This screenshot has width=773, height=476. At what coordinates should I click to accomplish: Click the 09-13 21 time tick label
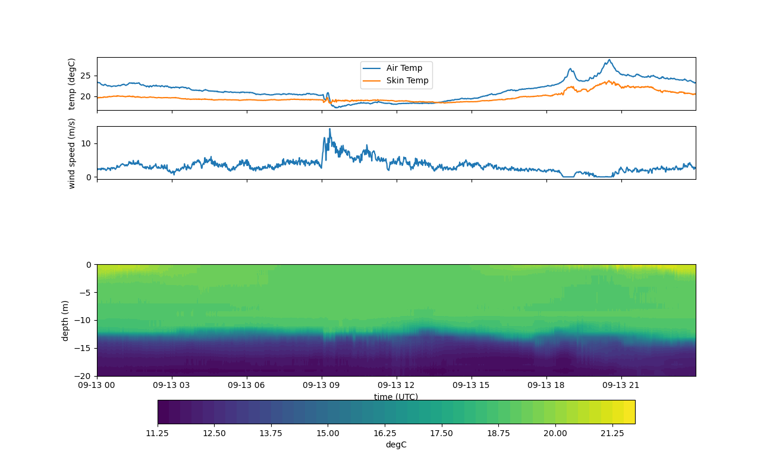coord(621,385)
